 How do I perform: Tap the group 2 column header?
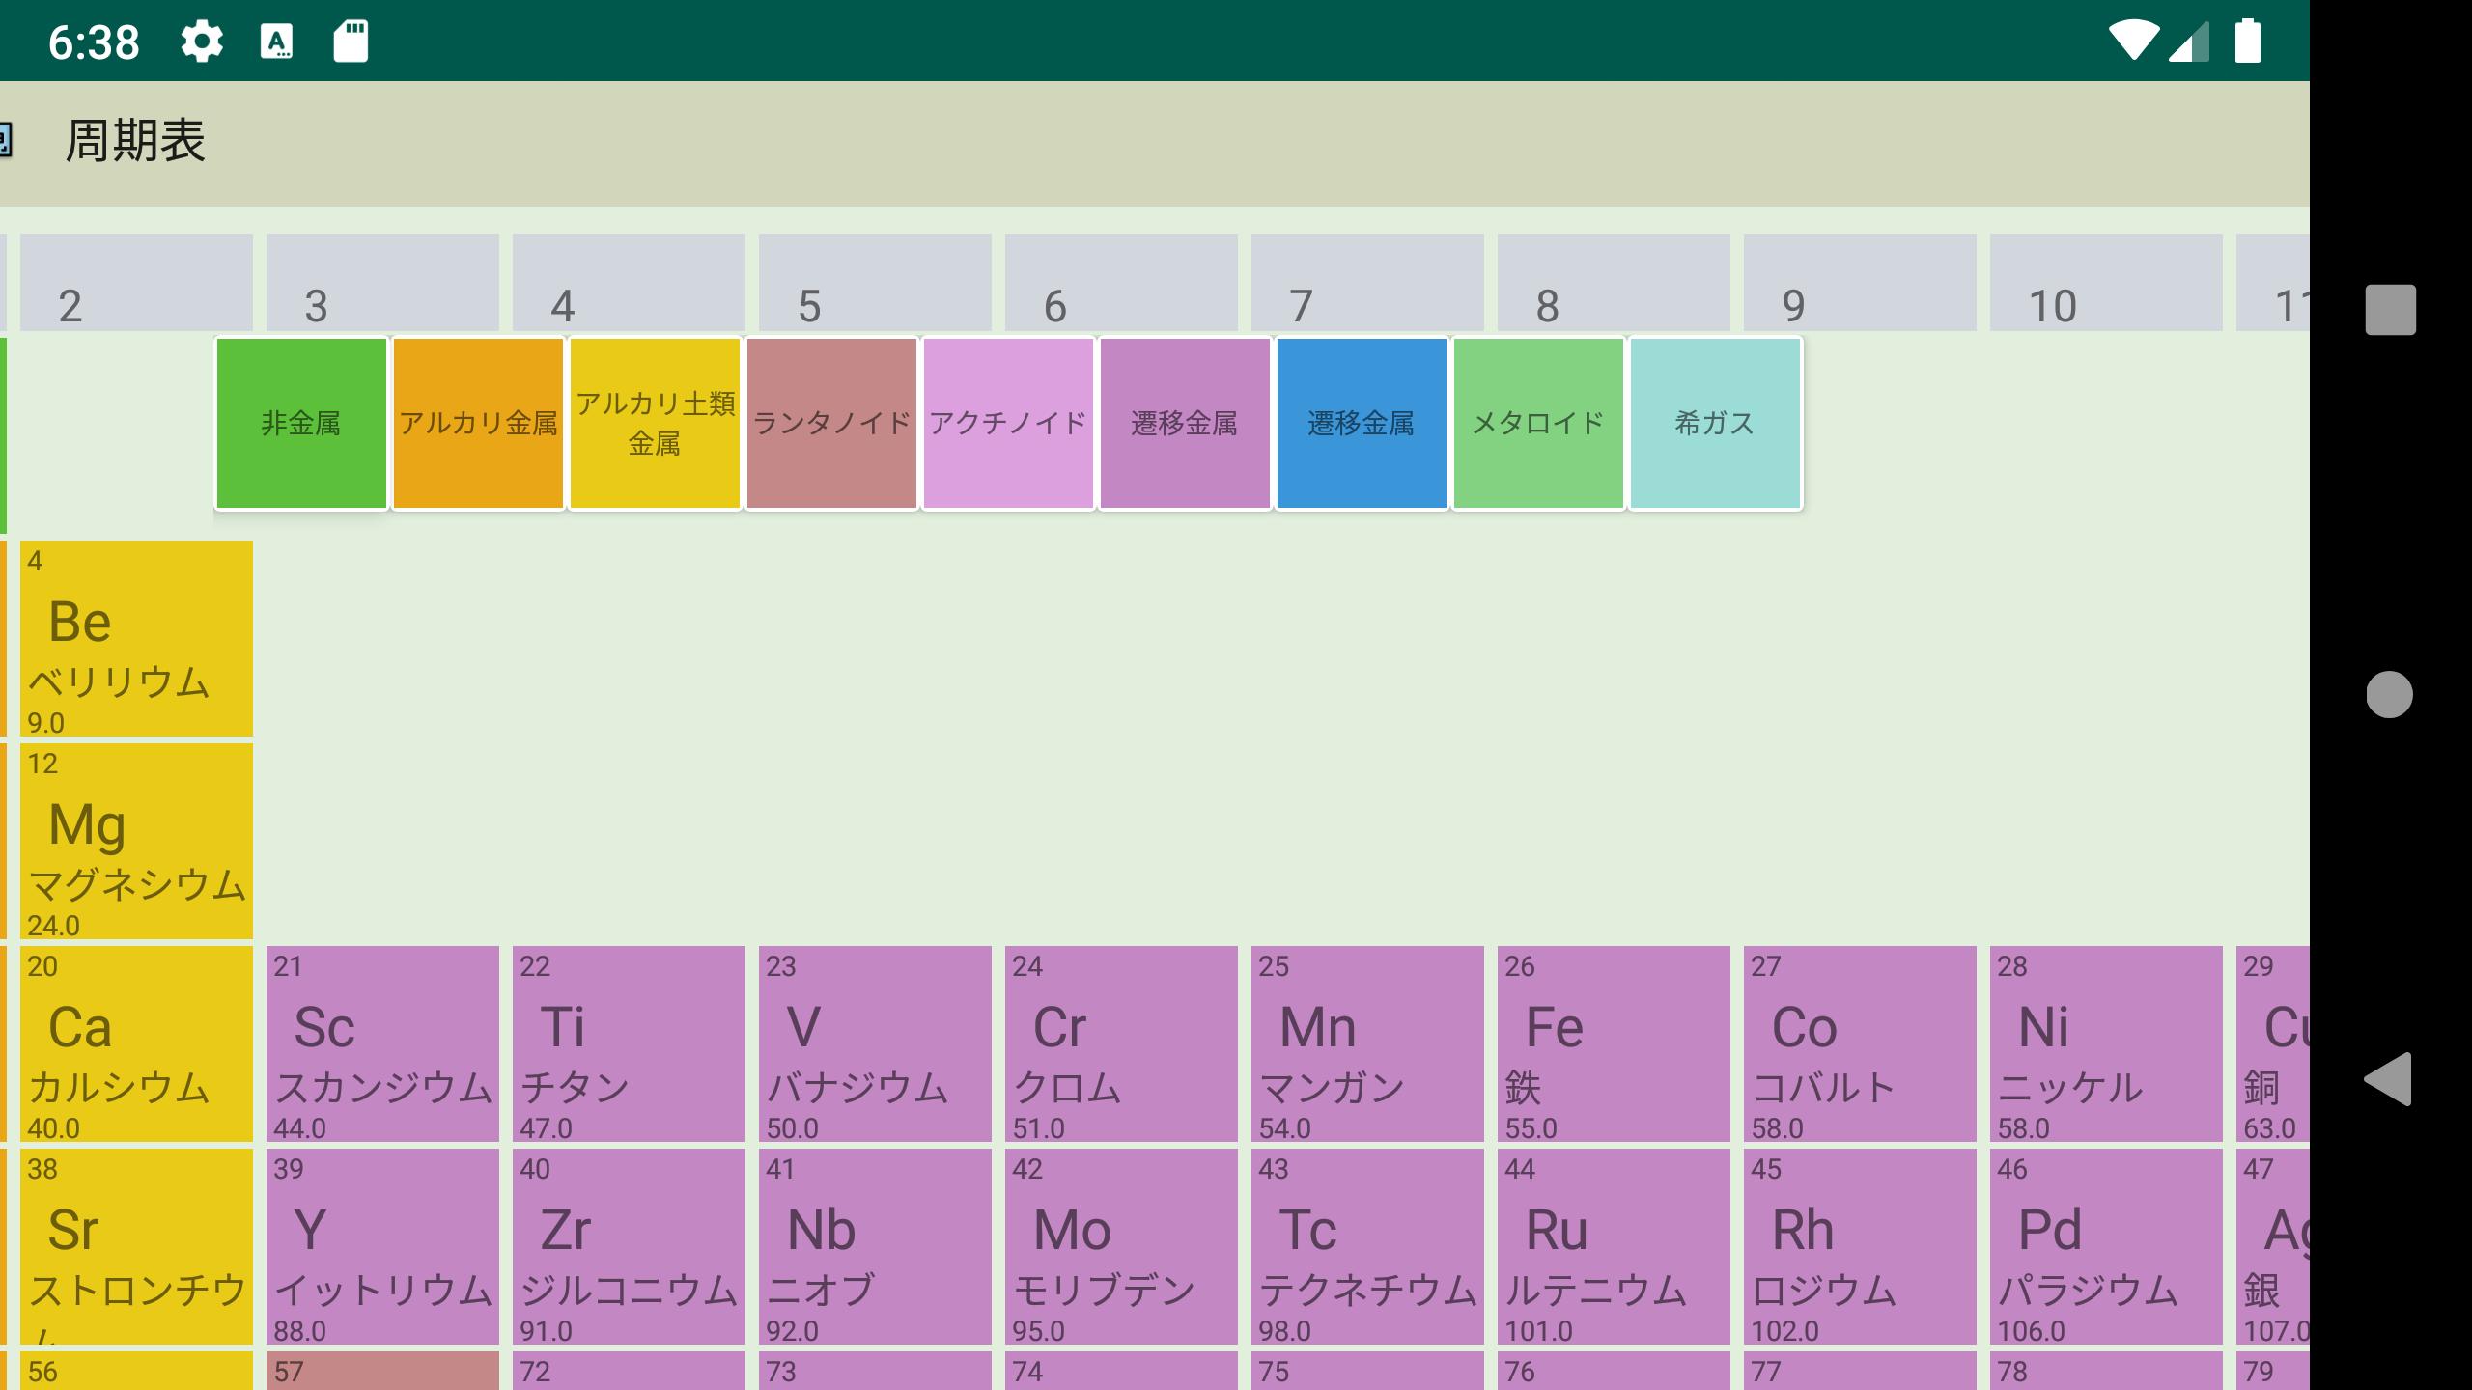coord(136,282)
